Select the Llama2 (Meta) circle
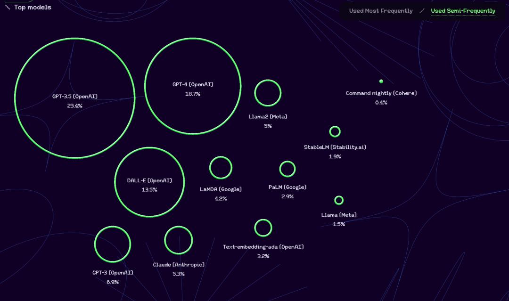The height and width of the screenshot is (301, 509). [x=268, y=93]
